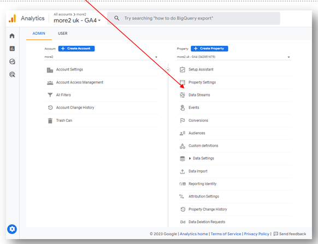
Task: Click the Setup Assistant checkbox icon
Action: click(182, 70)
